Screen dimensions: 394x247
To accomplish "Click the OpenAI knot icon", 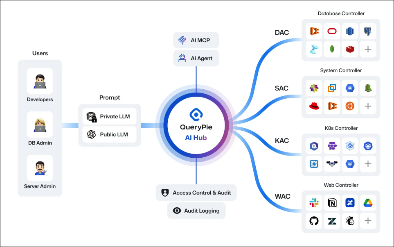I will pos(92,135).
